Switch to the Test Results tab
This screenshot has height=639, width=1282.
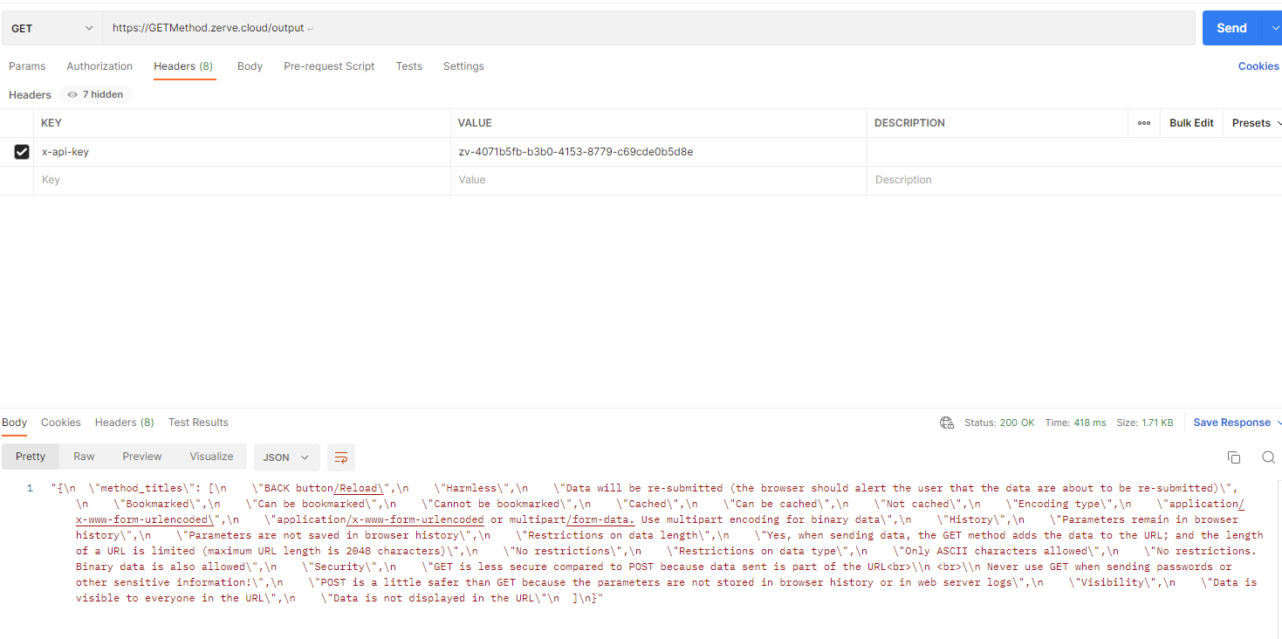198,423
